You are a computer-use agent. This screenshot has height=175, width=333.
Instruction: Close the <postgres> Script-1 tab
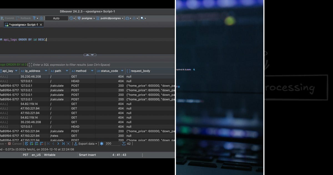(x=41, y=24)
